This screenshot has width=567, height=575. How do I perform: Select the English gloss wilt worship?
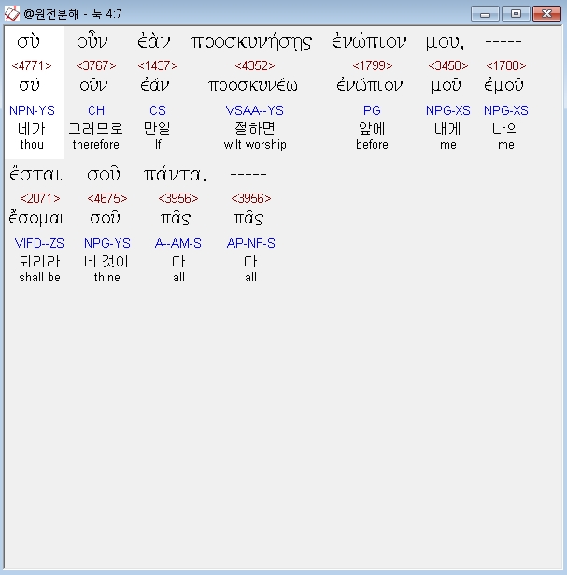[x=255, y=145]
